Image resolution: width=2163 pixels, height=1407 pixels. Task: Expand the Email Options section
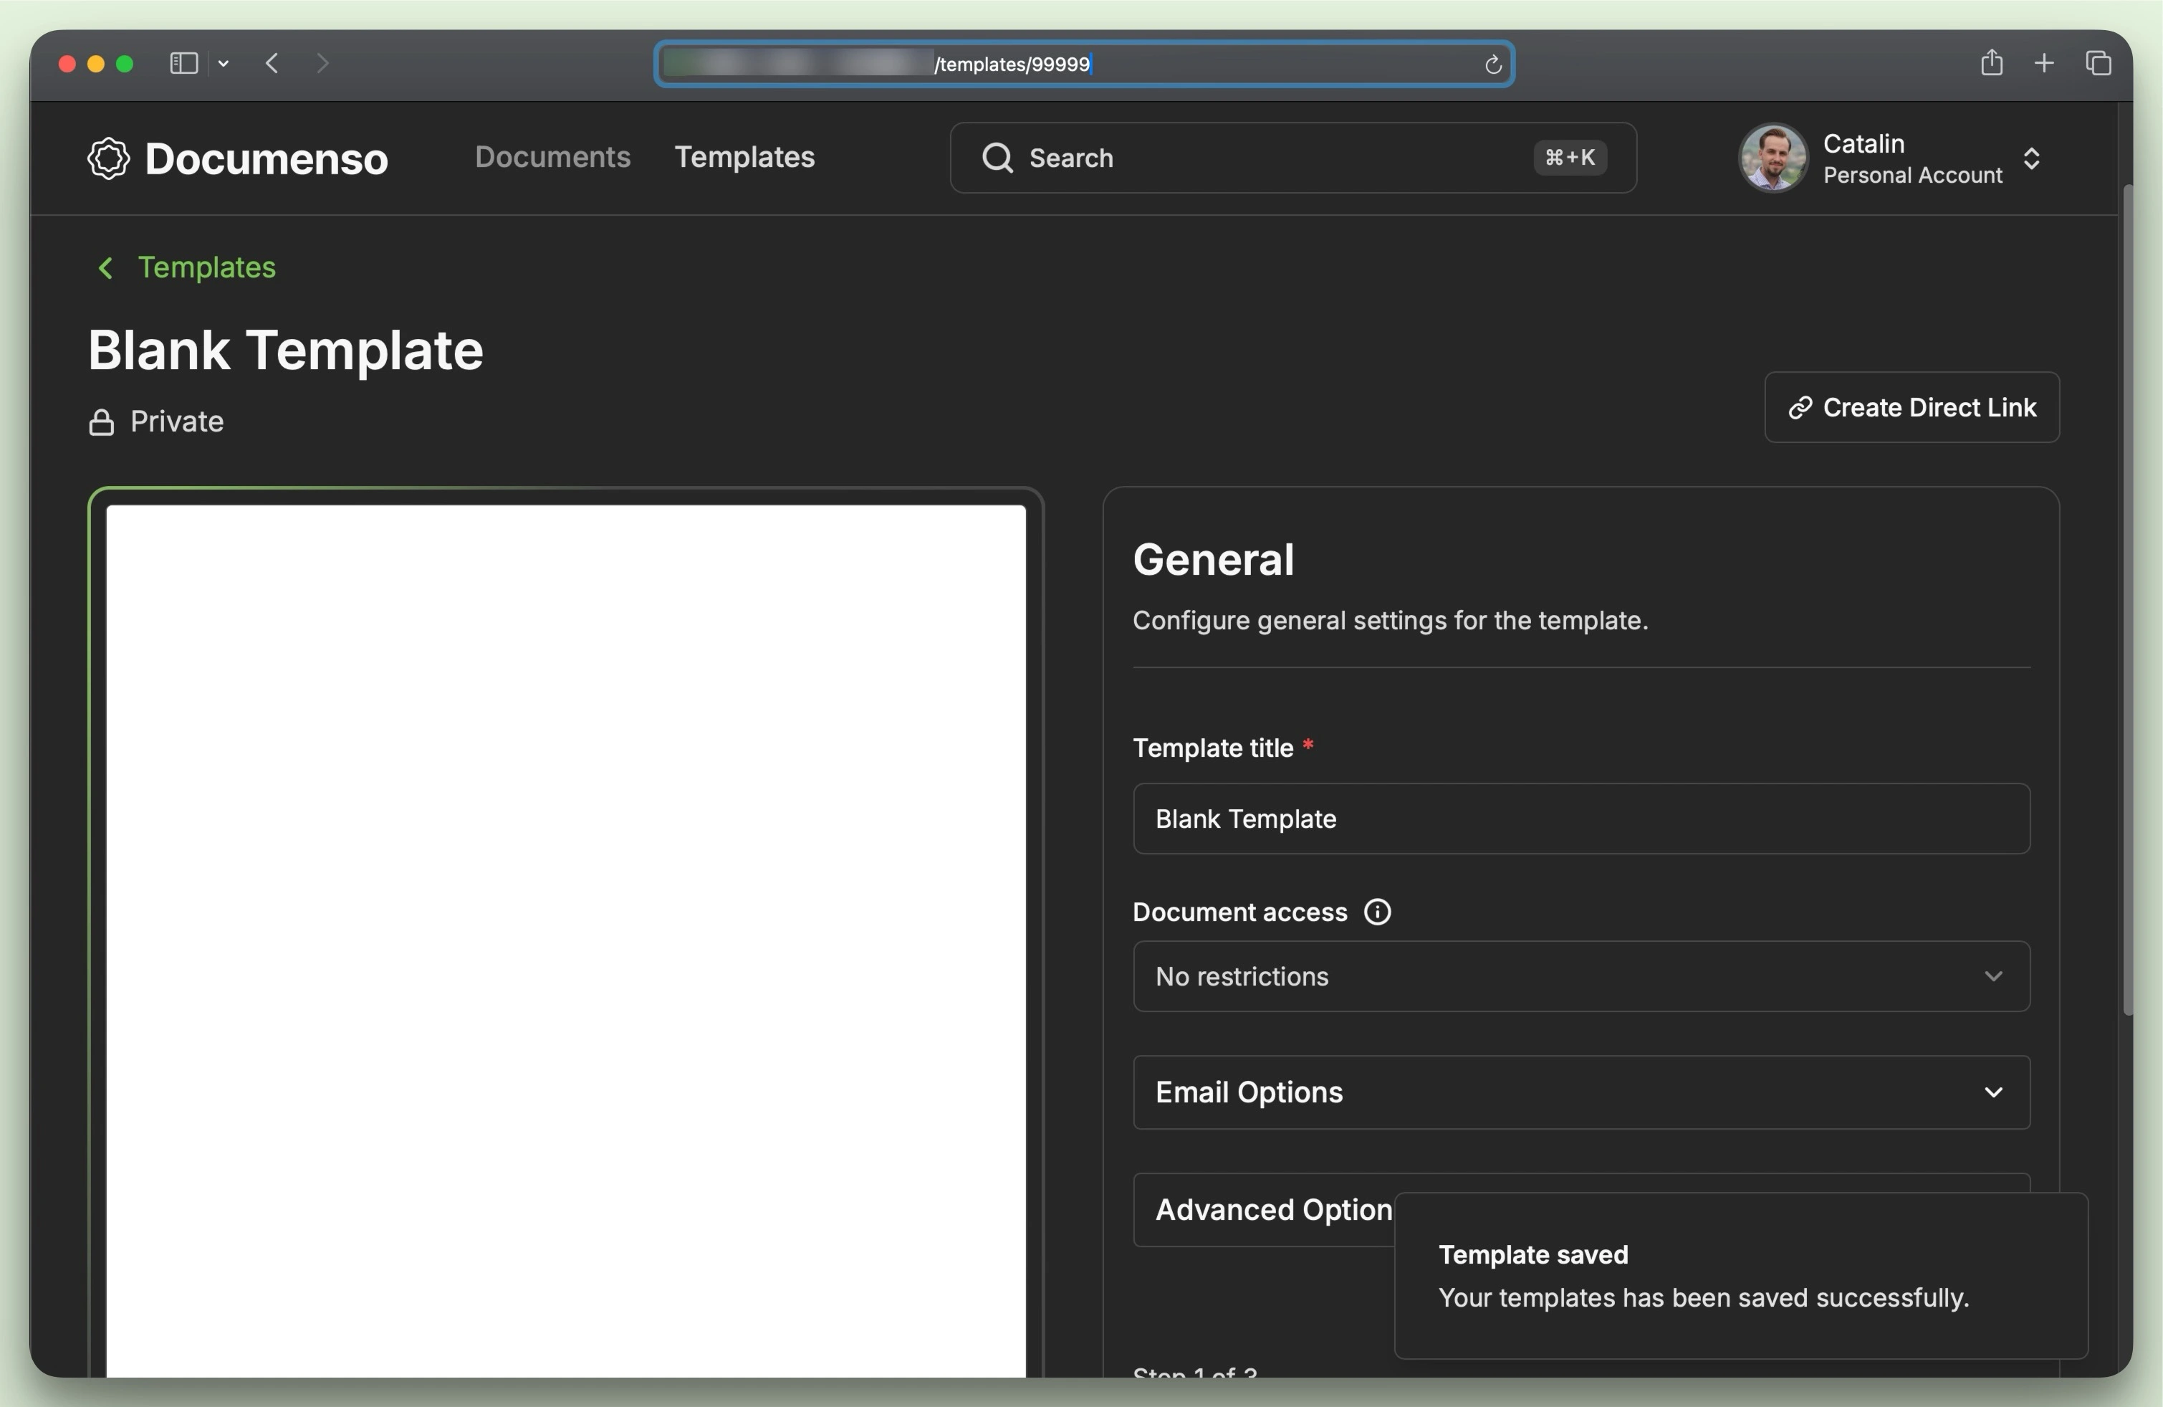click(1581, 1092)
